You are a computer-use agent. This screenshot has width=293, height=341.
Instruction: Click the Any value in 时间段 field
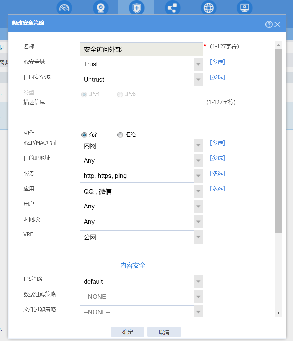click(89, 222)
